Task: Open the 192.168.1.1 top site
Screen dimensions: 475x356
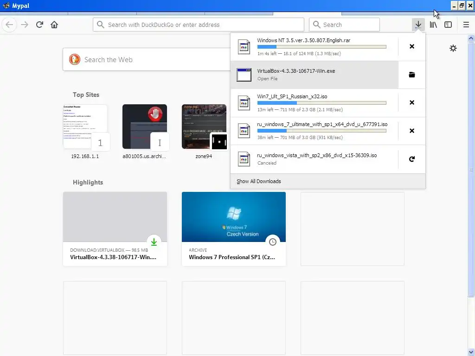Action: coord(85,131)
